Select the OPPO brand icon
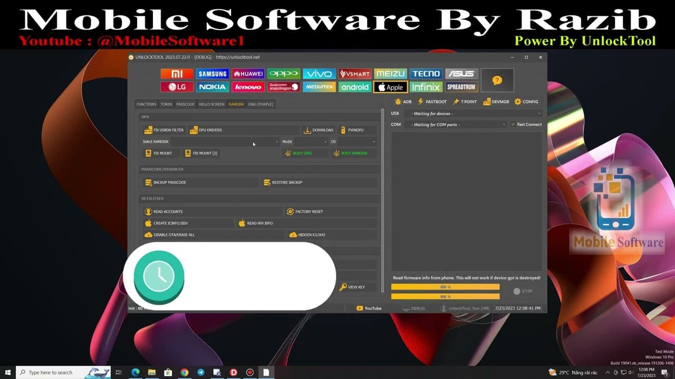 coord(284,74)
